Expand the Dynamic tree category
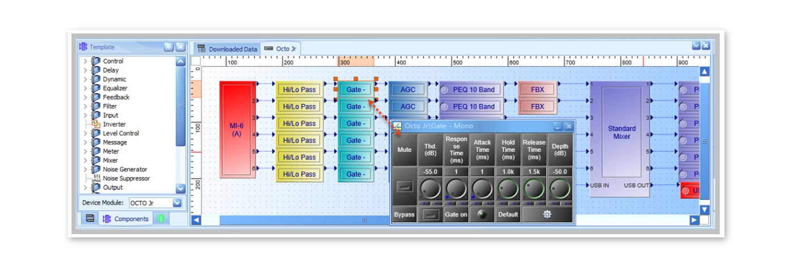The width and height of the screenshot is (793, 260). pyautogui.click(x=86, y=79)
